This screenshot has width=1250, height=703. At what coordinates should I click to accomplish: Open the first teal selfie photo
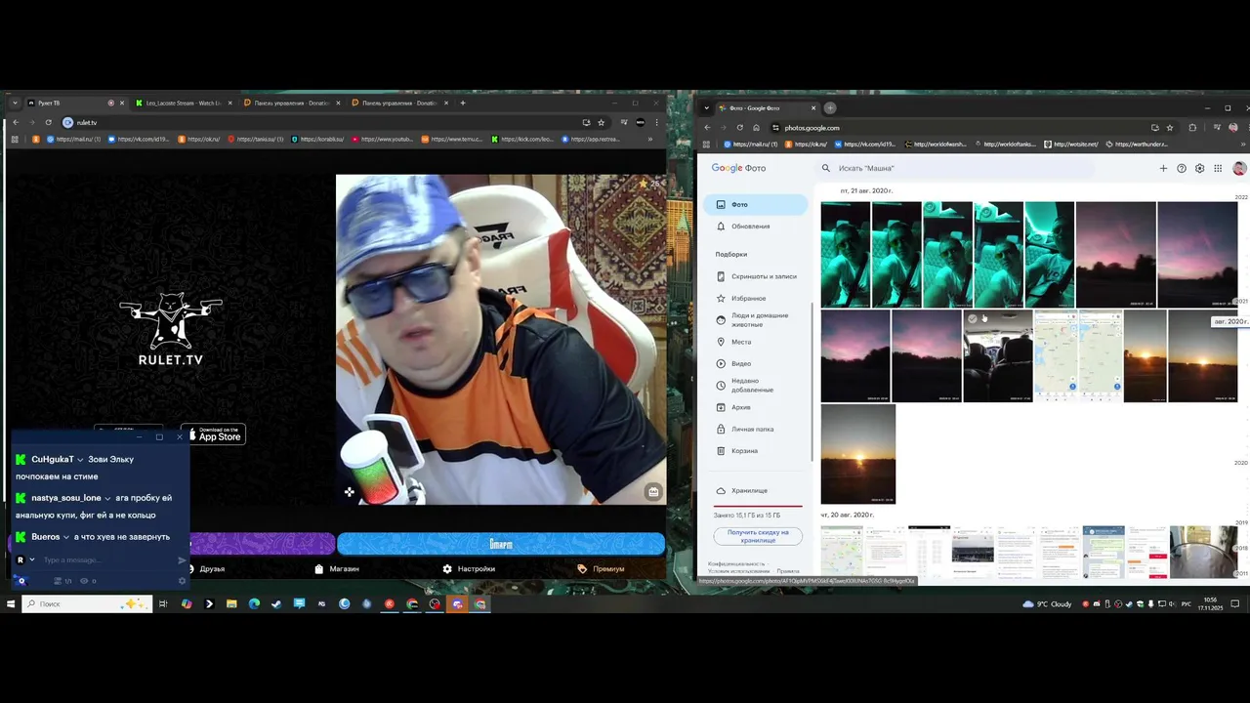tap(846, 255)
